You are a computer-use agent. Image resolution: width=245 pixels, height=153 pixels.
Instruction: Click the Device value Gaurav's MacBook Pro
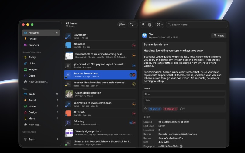tap(171, 138)
